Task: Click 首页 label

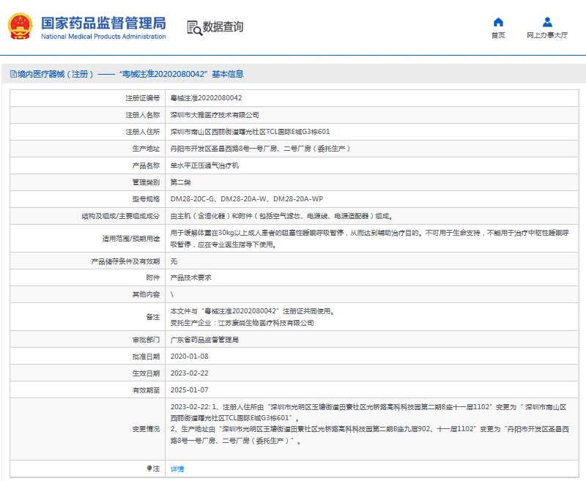Action: (498, 35)
